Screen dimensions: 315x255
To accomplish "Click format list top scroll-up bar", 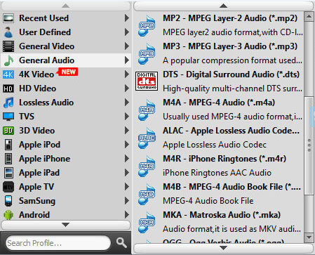I will [224, 6].
